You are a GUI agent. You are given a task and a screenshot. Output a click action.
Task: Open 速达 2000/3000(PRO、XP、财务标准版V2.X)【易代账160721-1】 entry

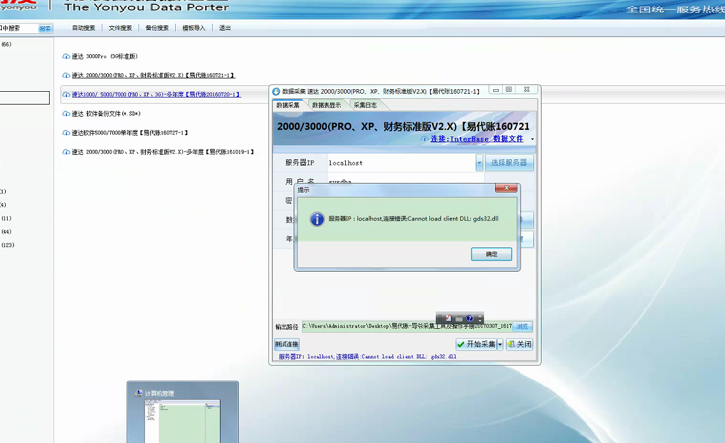coord(153,75)
